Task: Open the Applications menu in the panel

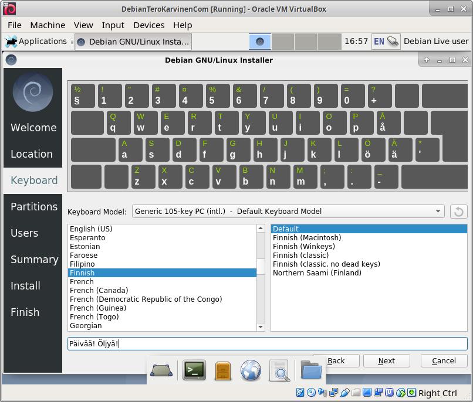Action: tap(36, 42)
